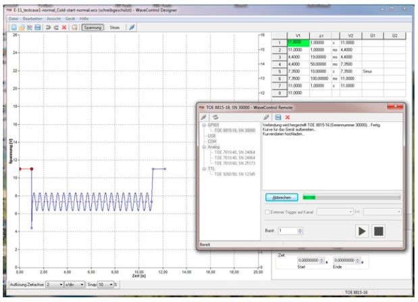Open the Bearbeiten menu
The width and height of the screenshot is (418, 302).
(32, 19)
